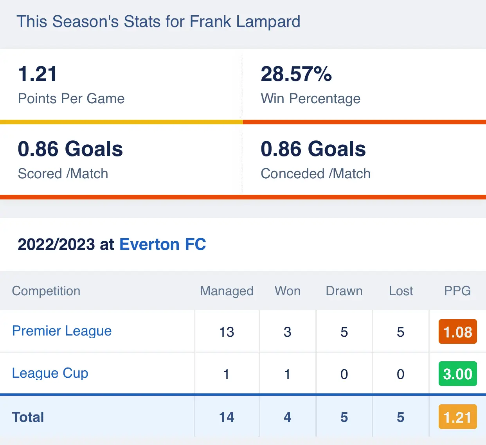Select the 1.21 Points Per Game card
Screen dimensions: 486x445
[121, 85]
